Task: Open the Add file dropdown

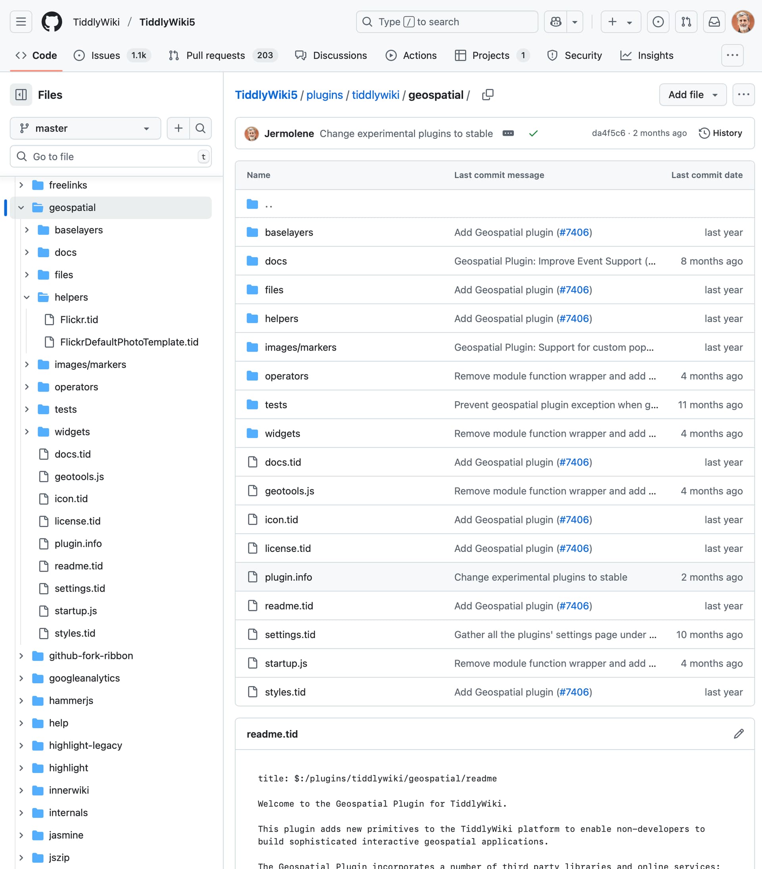Action: pyautogui.click(x=692, y=94)
